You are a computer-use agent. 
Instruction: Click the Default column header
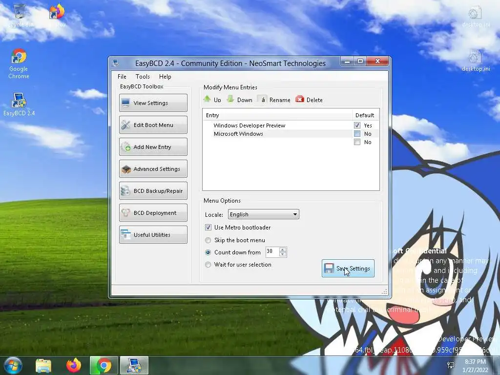coord(365,115)
